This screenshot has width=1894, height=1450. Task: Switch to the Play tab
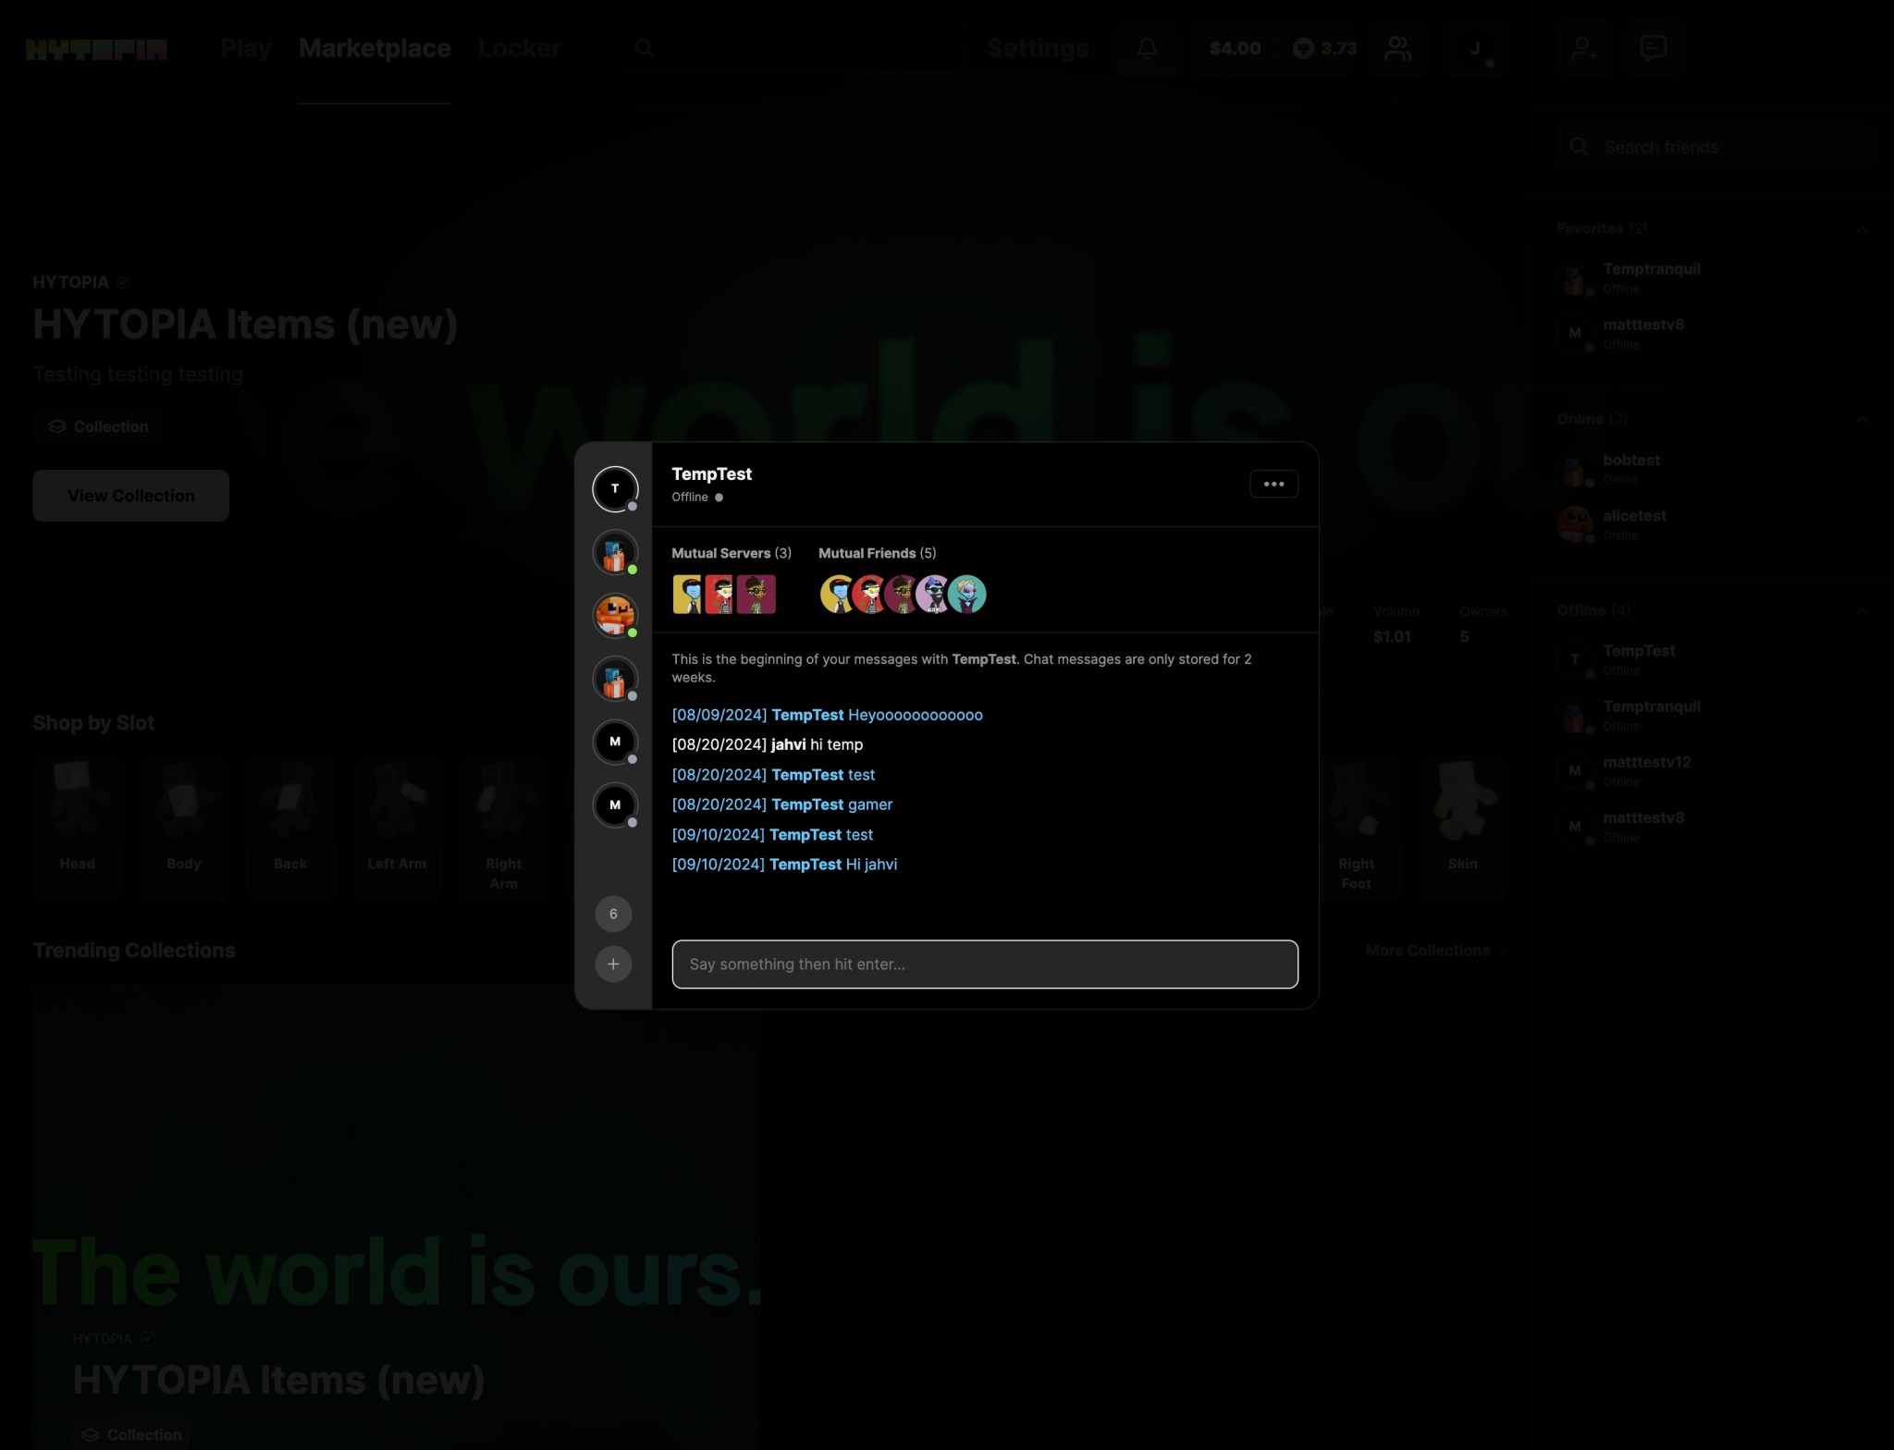(x=246, y=48)
